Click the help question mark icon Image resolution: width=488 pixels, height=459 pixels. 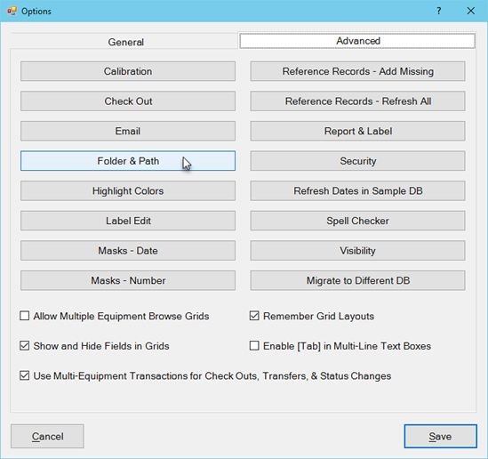point(439,11)
